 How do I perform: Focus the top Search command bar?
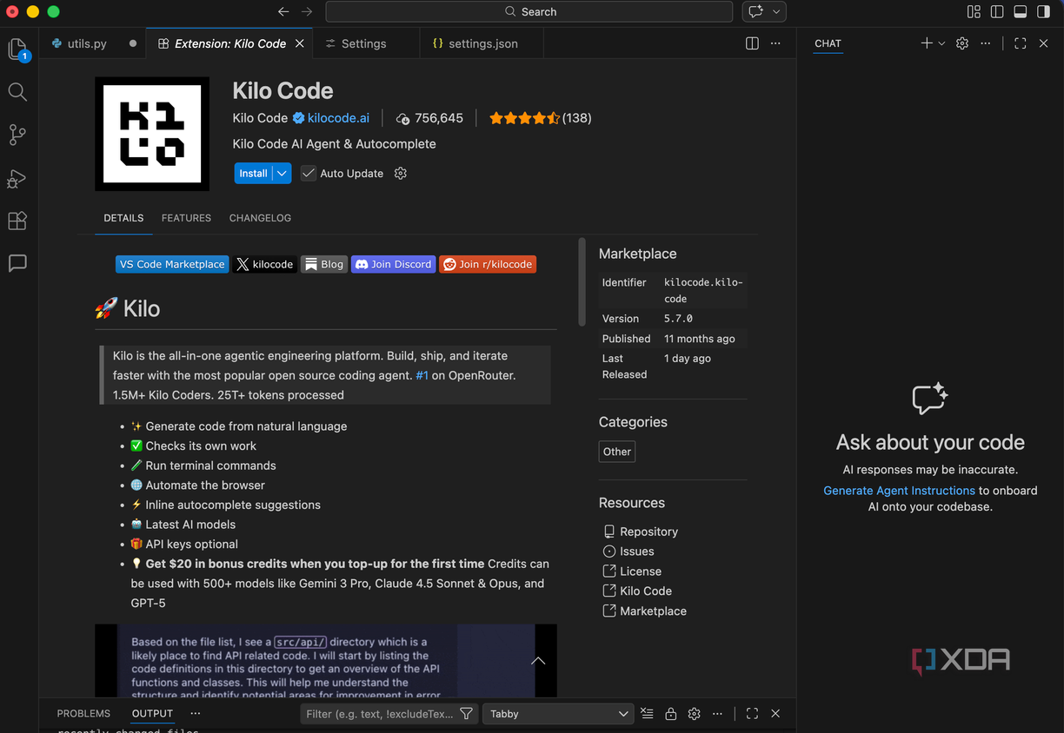529,11
